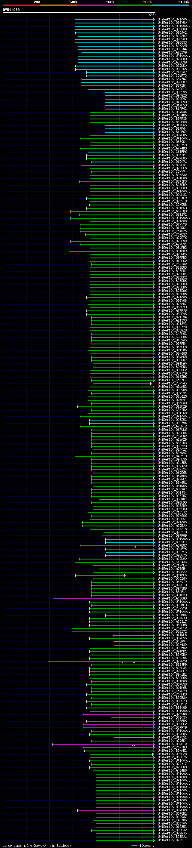Open the UniRef100_Q9LMS1 entry

point(172,519)
